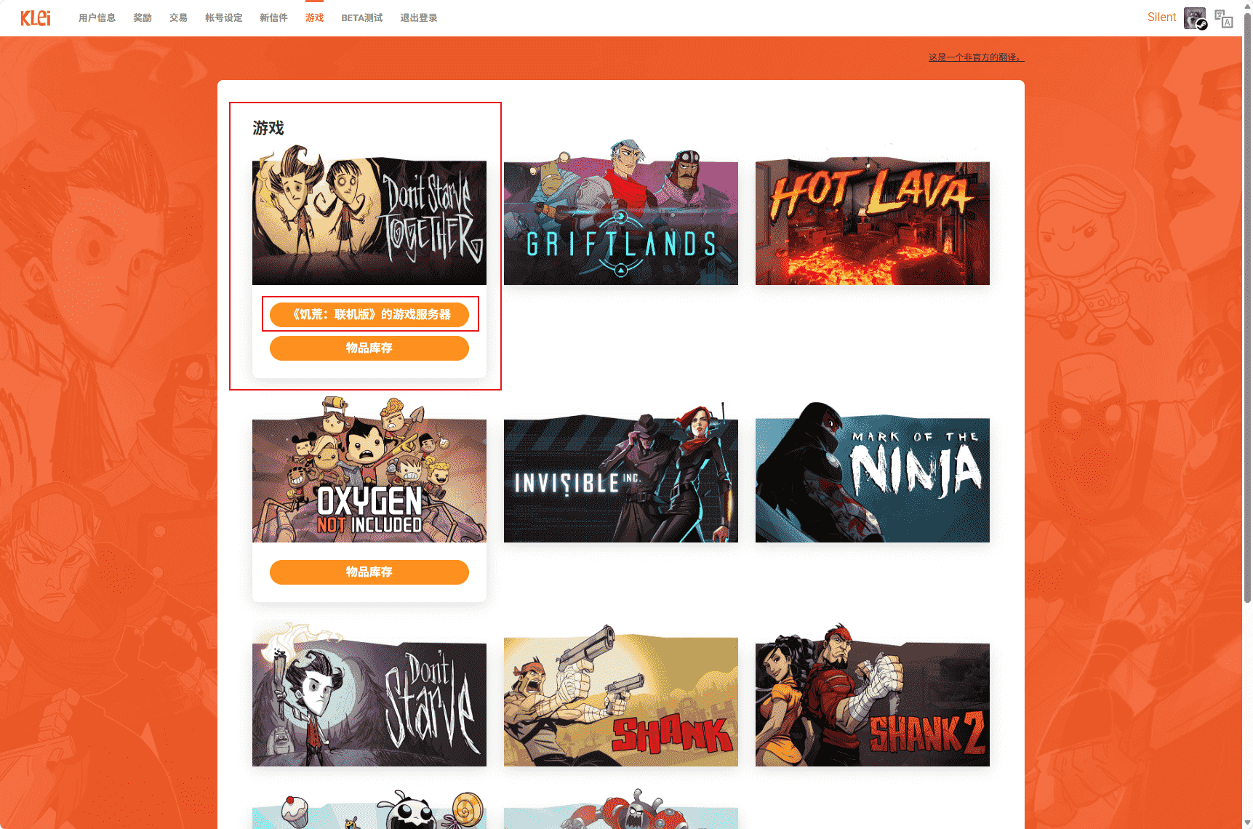Click the Klei logo in the header
Image resolution: width=1253 pixels, height=829 pixels.
point(36,17)
